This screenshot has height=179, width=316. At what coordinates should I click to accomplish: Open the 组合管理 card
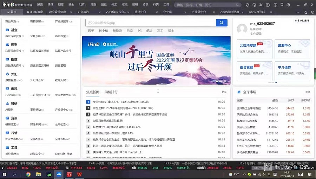point(255,71)
